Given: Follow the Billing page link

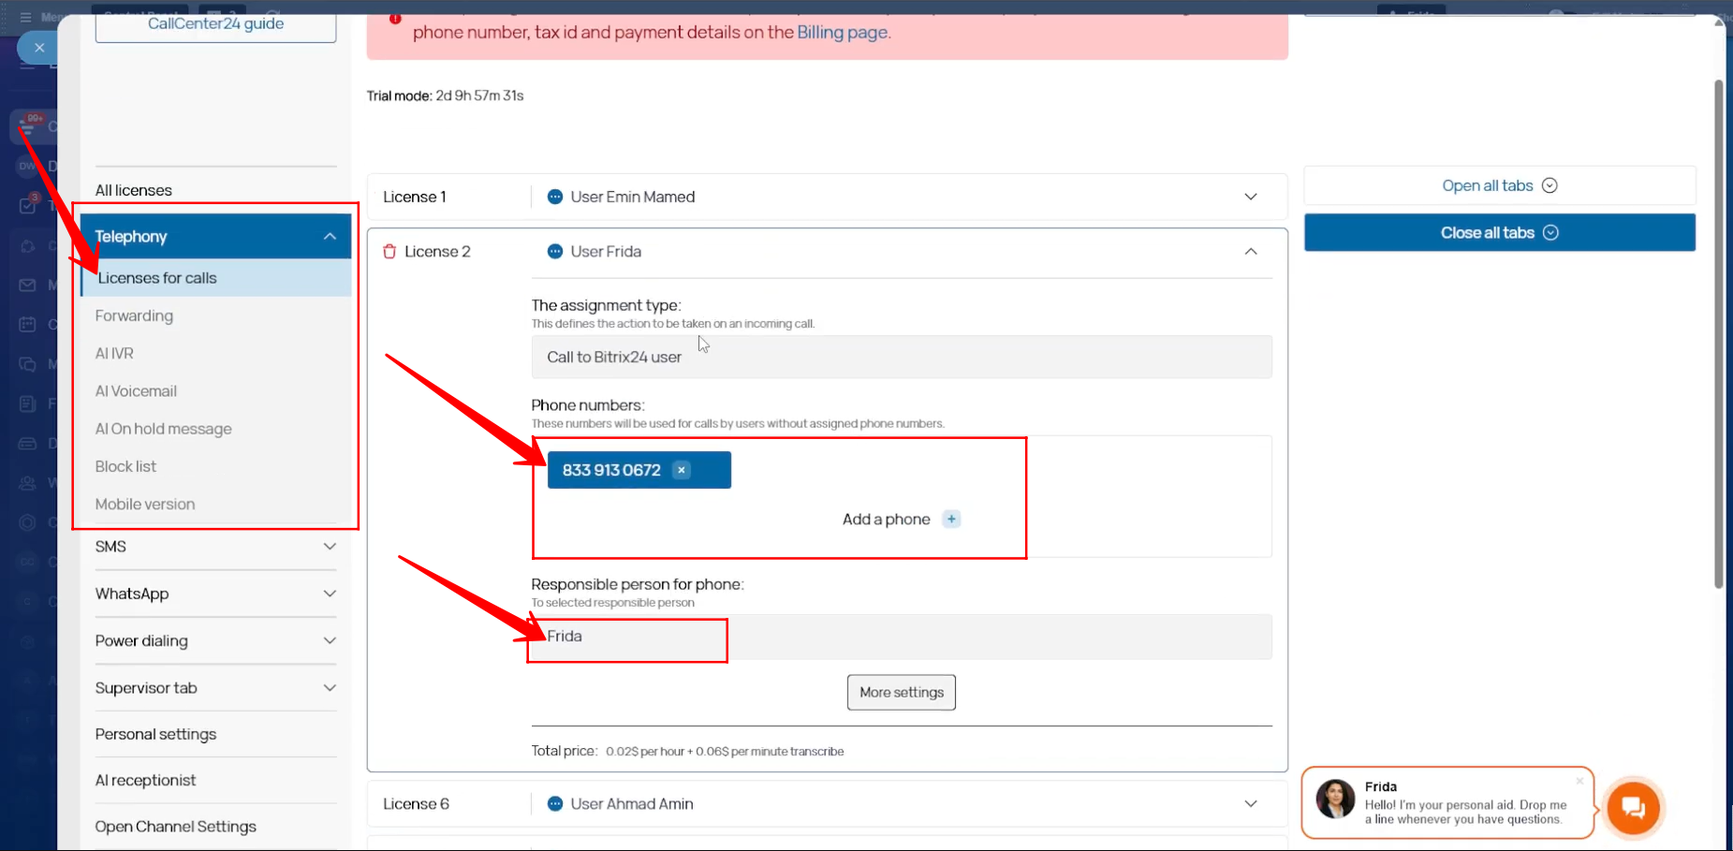Looking at the screenshot, I should click(x=842, y=33).
